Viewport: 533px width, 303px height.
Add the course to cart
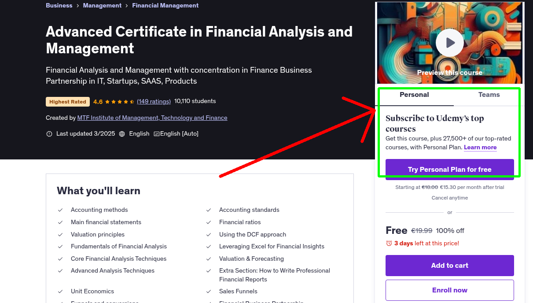coord(450,266)
